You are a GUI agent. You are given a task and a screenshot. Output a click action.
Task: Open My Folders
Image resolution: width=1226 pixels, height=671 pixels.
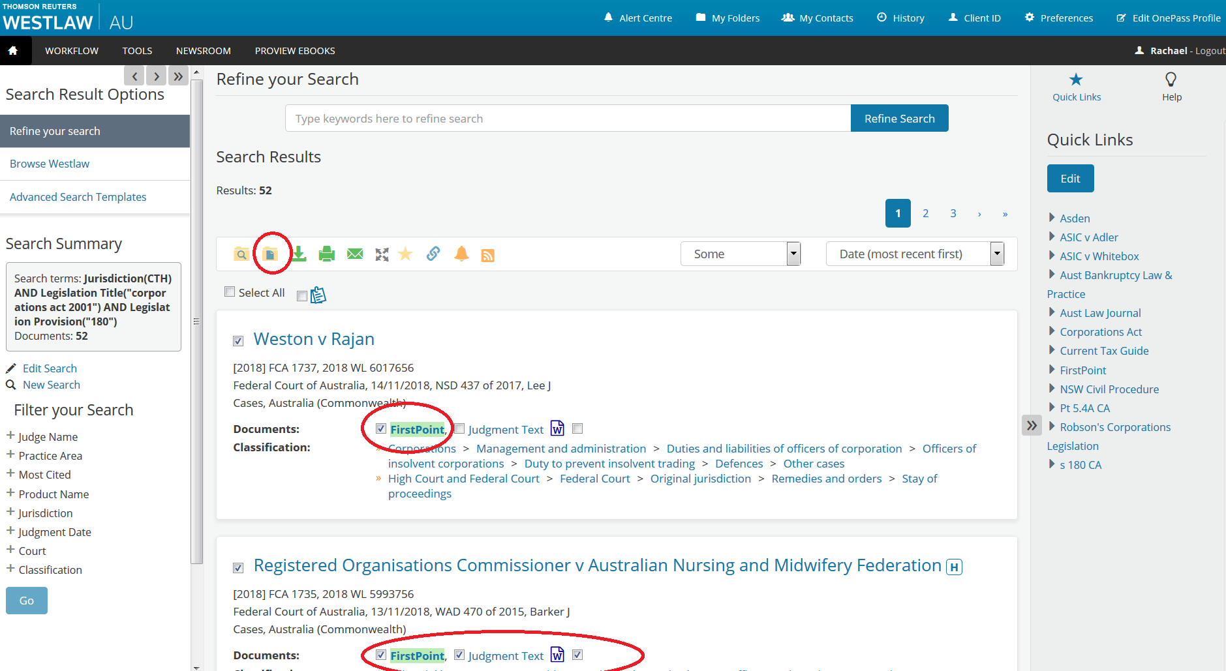tap(728, 18)
